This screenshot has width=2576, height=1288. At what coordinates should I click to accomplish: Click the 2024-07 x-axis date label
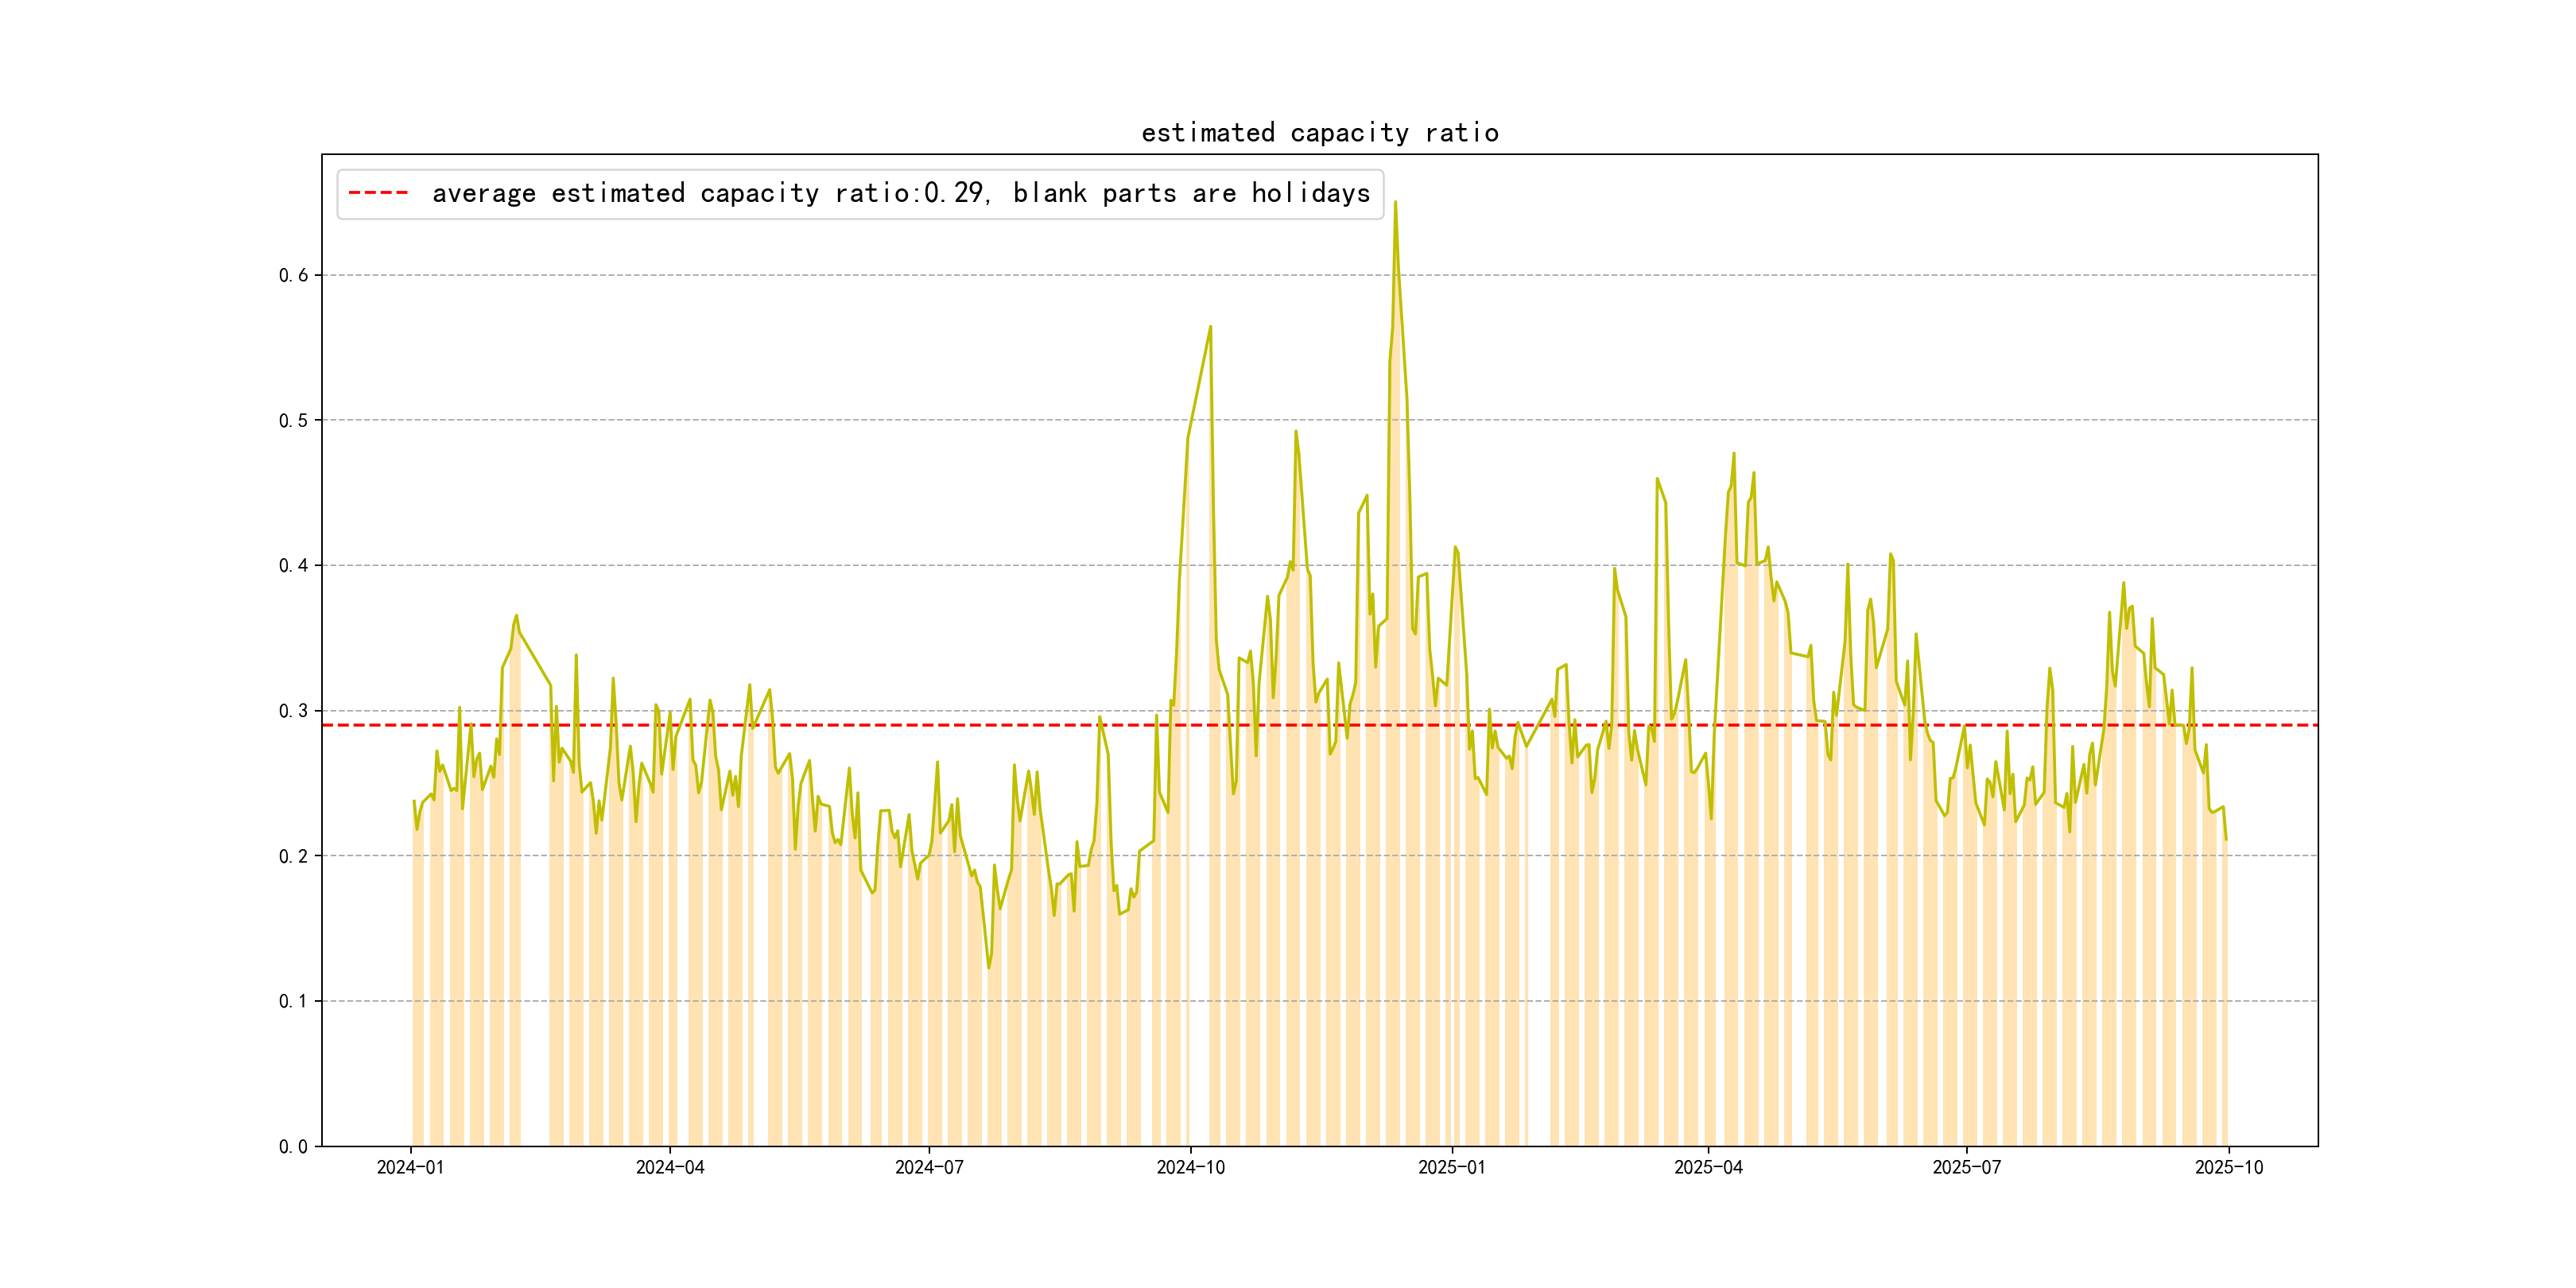pyautogui.click(x=929, y=1168)
